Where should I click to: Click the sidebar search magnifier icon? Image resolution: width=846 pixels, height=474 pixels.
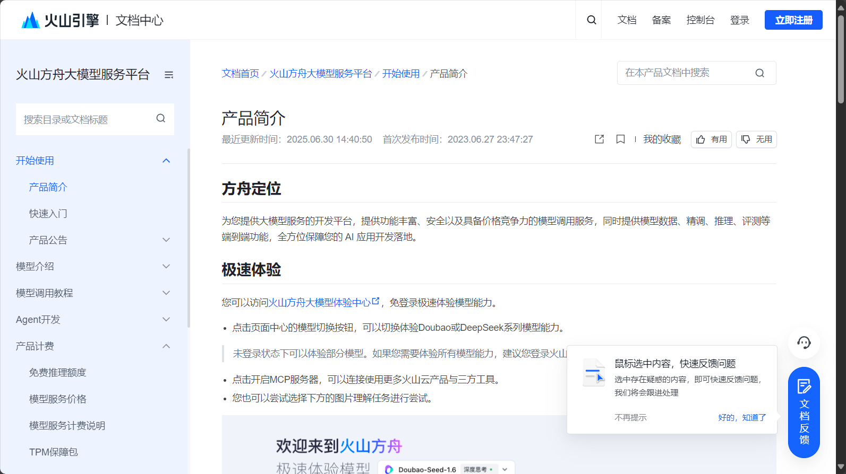pyautogui.click(x=161, y=118)
